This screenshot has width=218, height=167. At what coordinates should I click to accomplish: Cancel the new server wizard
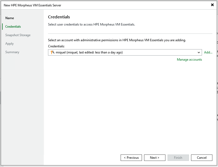coord(202,158)
